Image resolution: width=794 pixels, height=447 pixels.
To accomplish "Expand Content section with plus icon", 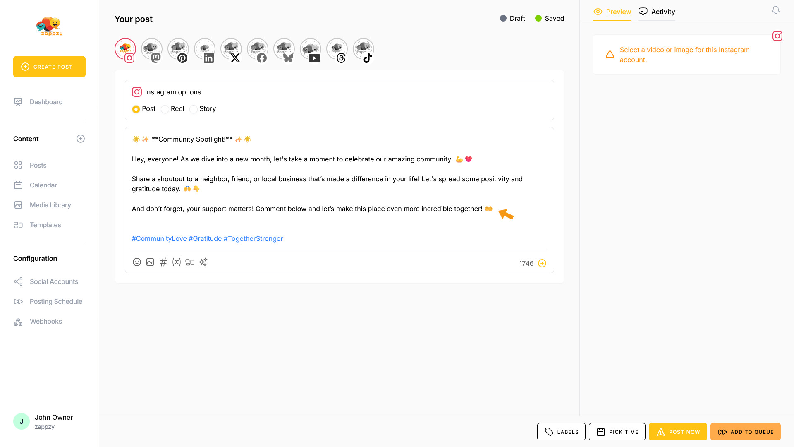I will point(81,139).
